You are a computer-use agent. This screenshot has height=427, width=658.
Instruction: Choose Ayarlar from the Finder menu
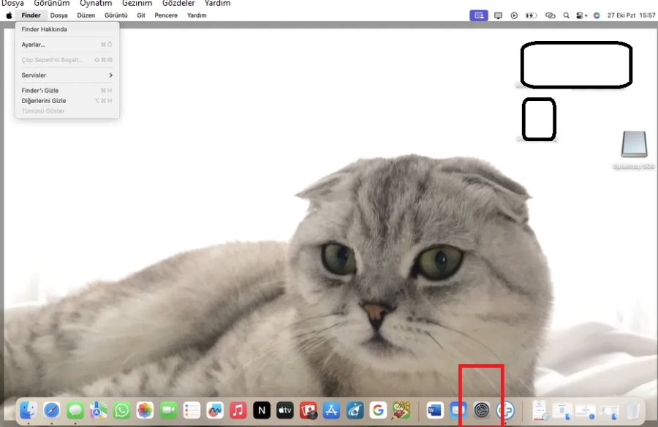(x=34, y=44)
